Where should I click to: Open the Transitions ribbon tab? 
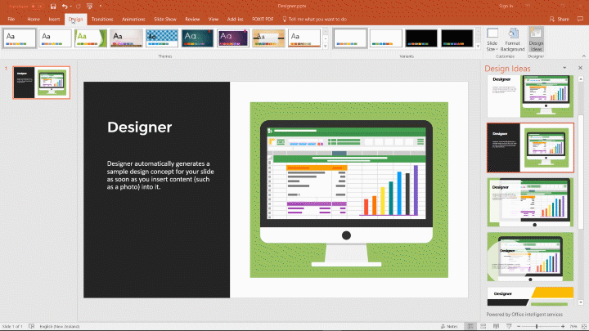tap(102, 18)
